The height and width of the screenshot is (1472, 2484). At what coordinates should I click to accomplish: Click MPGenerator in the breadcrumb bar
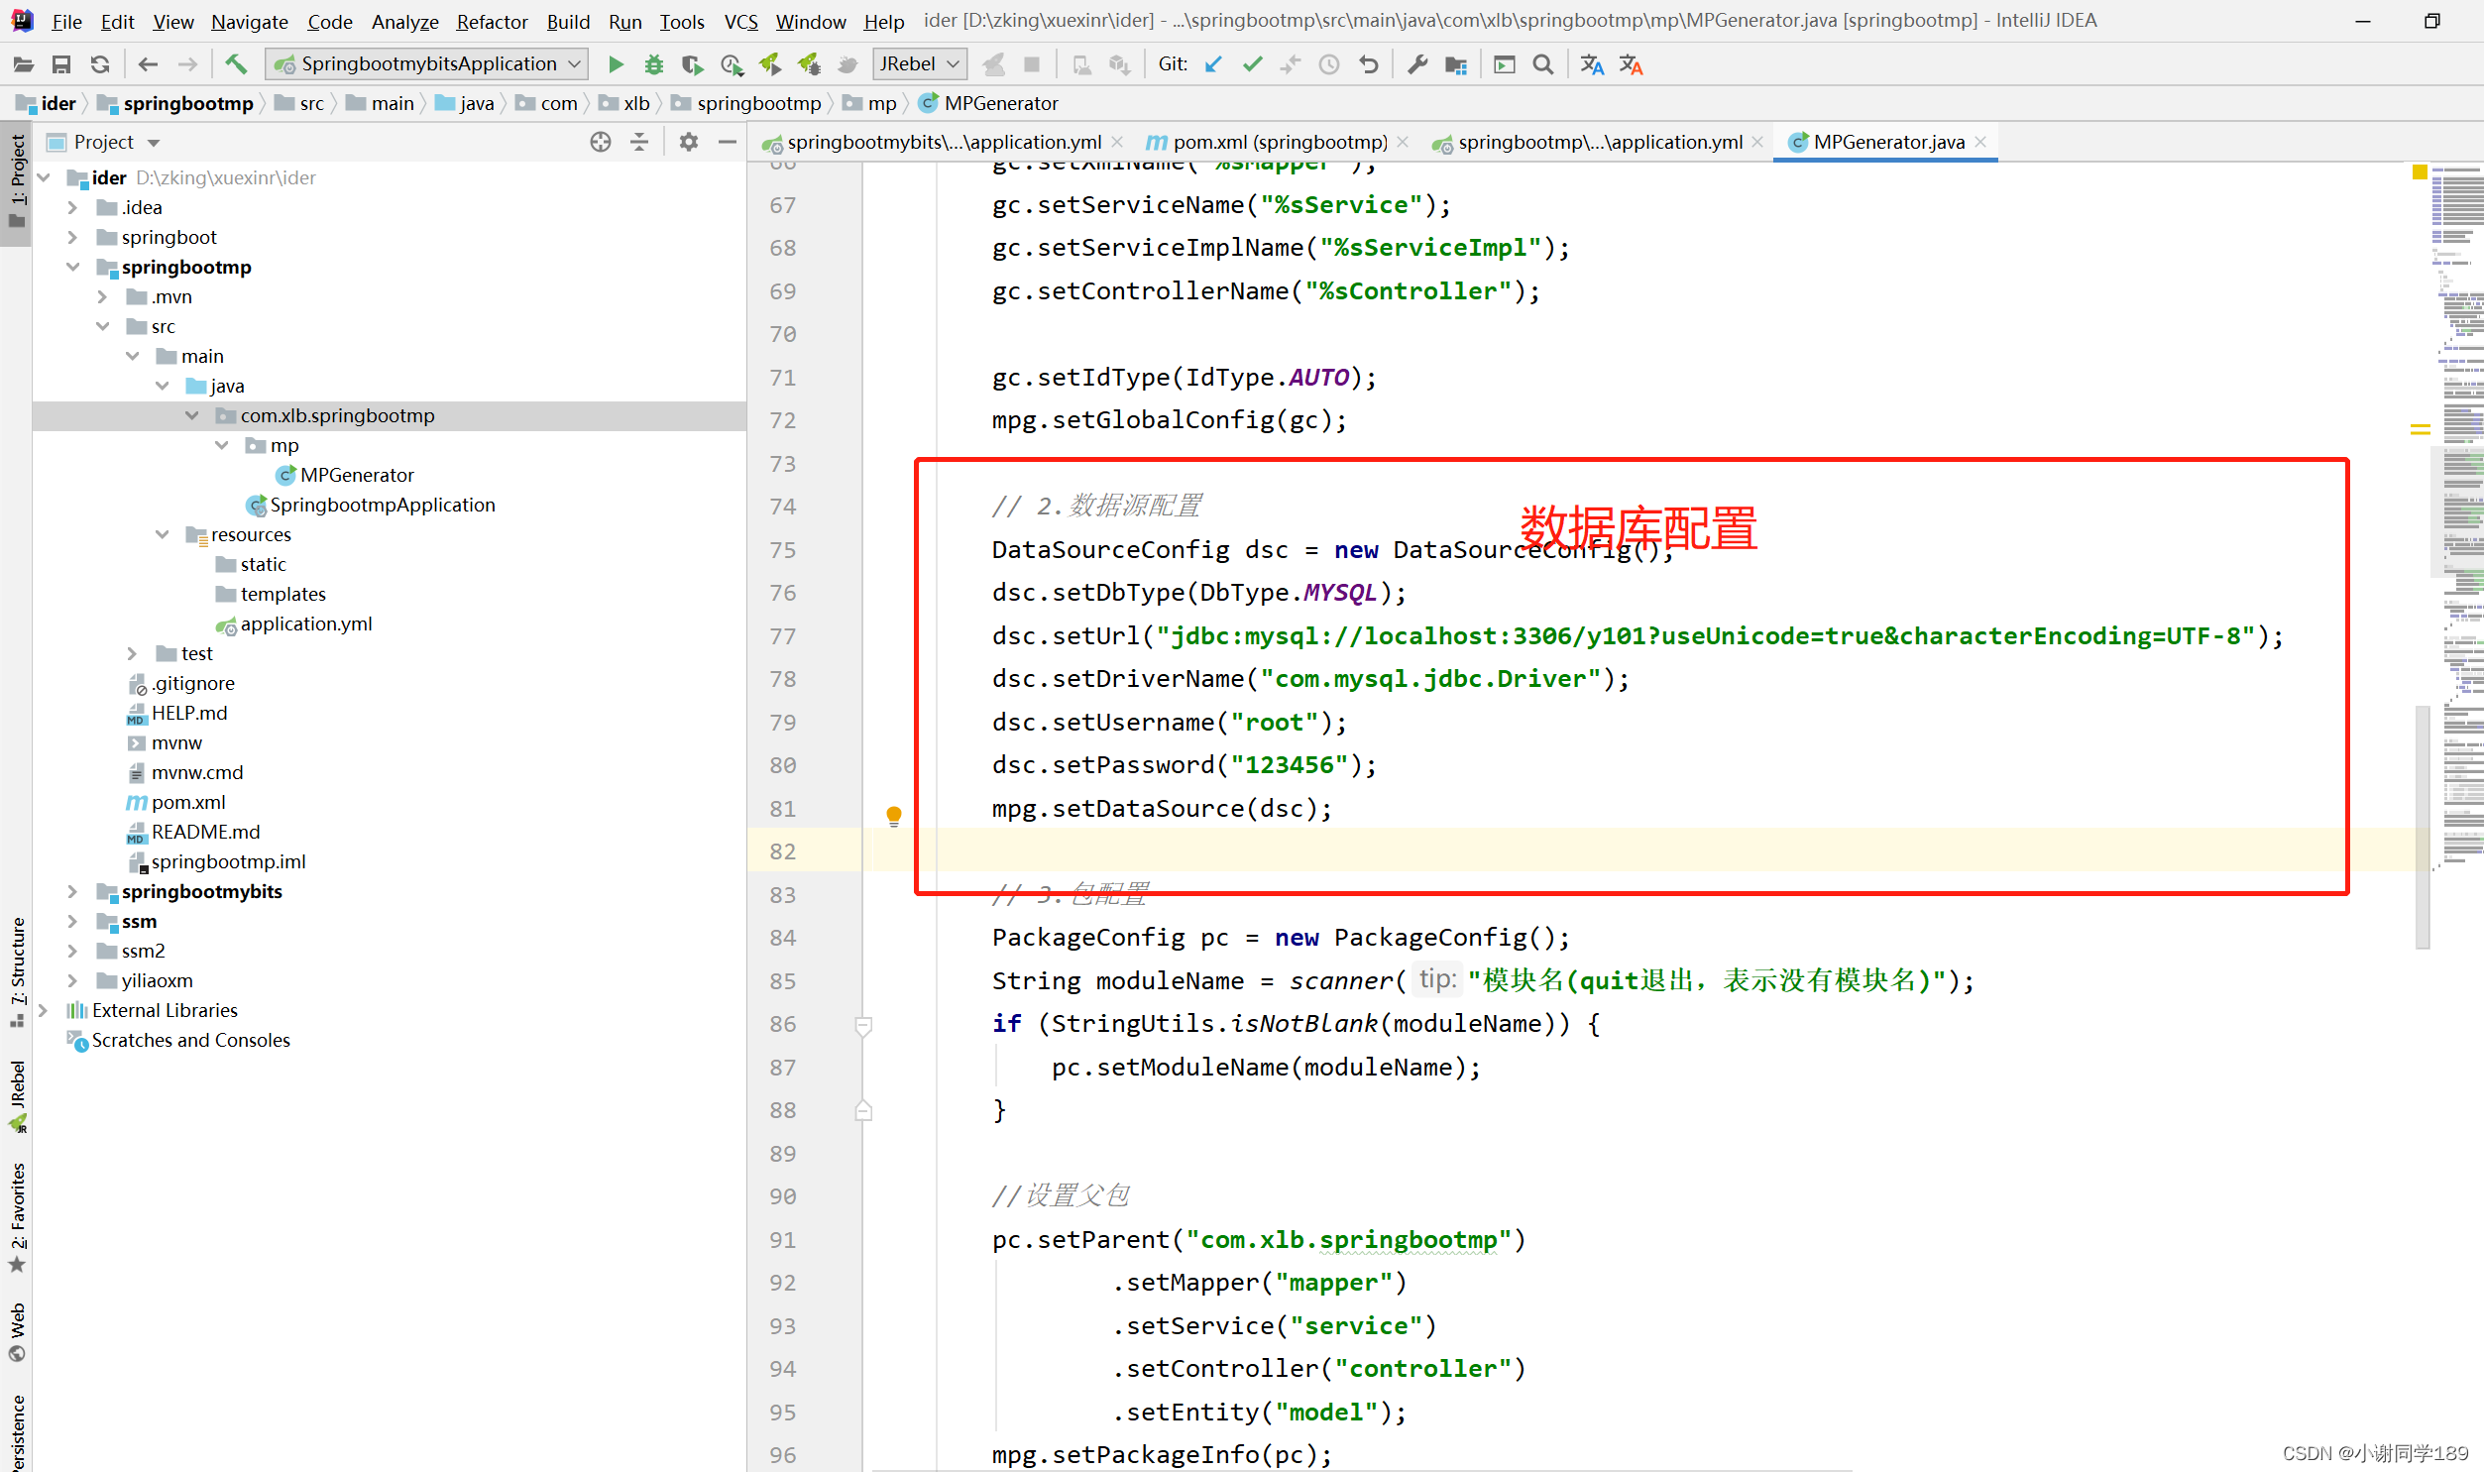click(x=999, y=103)
